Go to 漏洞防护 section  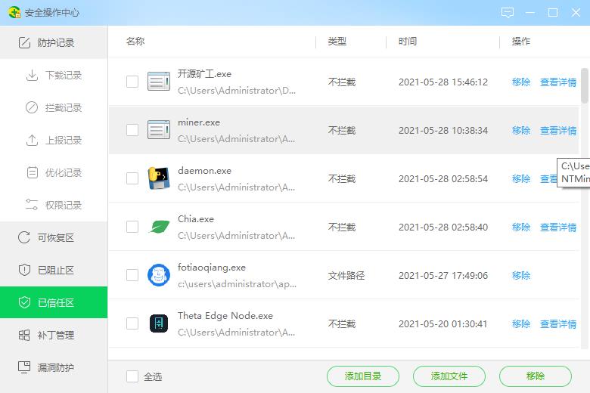[54, 367]
